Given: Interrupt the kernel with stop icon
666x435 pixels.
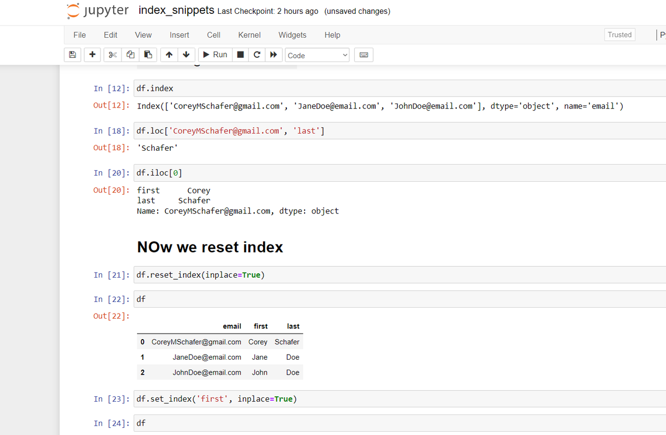Looking at the screenshot, I should (x=240, y=55).
